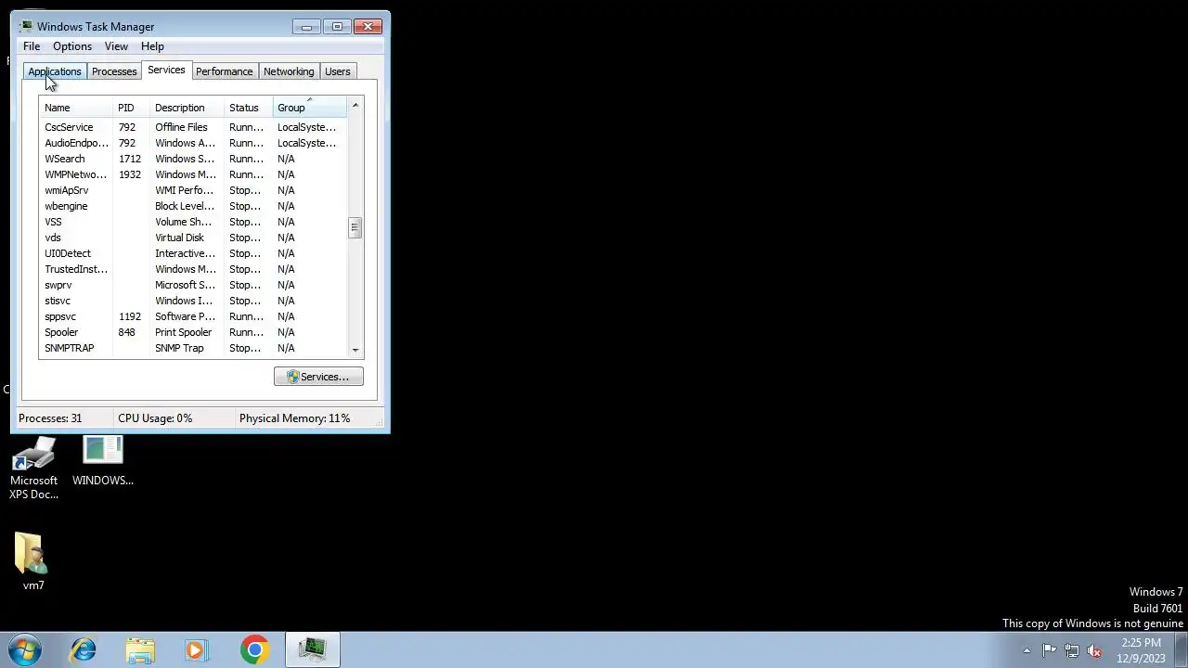Click the Task Manager title bar icon
The image size is (1188, 668).
point(26,26)
